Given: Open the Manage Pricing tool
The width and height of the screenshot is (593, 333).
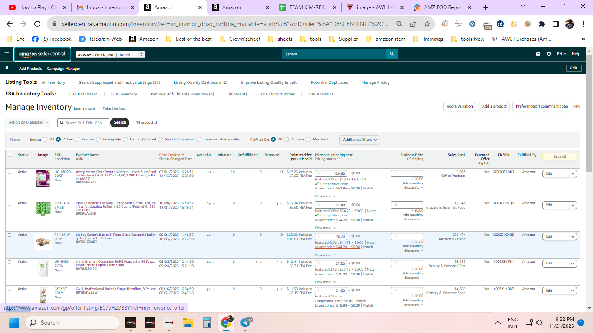Looking at the screenshot, I should coord(376,82).
